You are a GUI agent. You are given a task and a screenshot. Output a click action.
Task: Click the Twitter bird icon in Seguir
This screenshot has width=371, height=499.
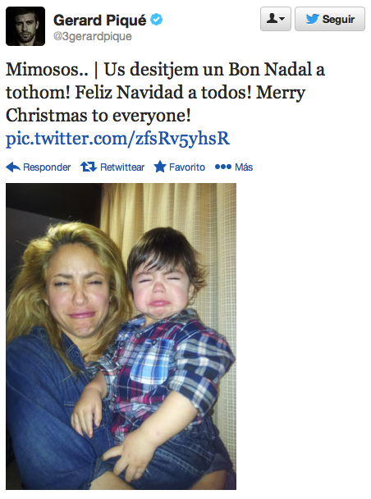[312, 19]
